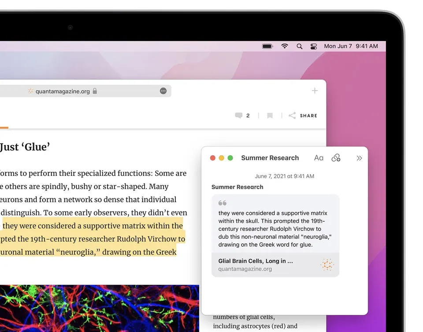Click the quotation mark icon in note
The image size is (423, 332).
222,203
